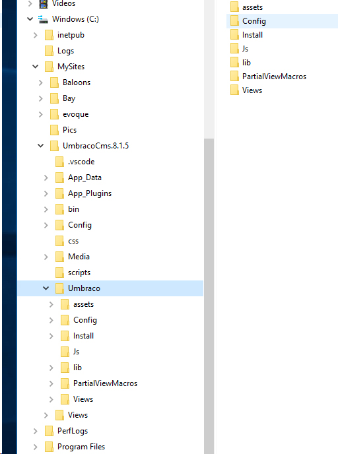Expand the lib folder chevron in tree

pos(51,368)
